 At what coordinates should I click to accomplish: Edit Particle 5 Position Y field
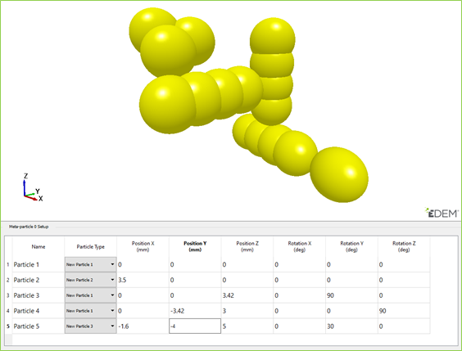(195, 326)
